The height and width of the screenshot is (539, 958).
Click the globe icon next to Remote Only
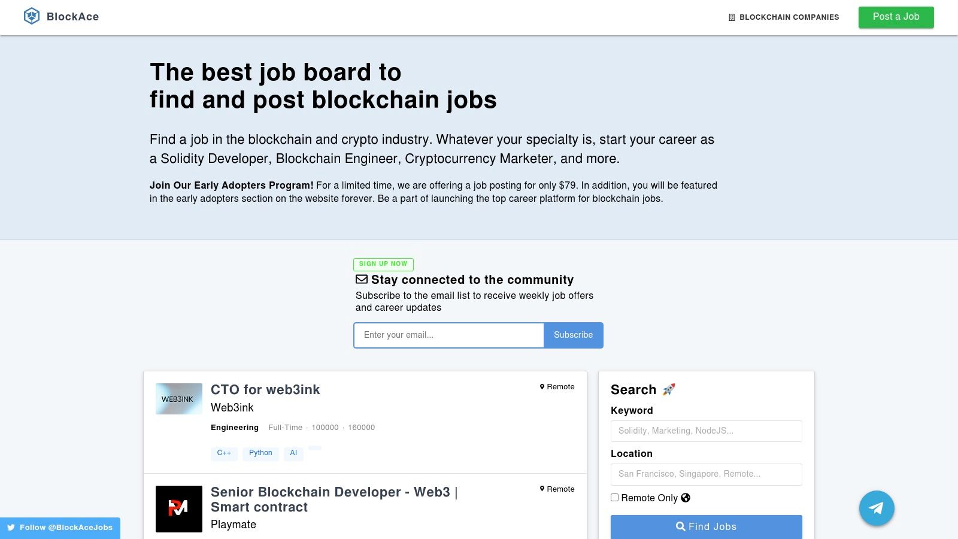pos(686,498)
